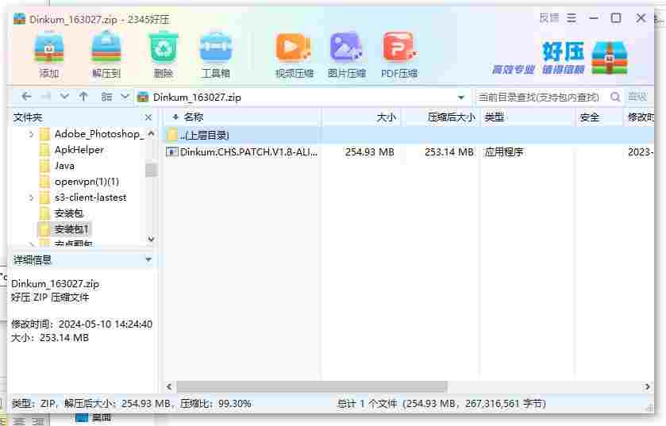Sort by 安全 column header

click(599, 117)
